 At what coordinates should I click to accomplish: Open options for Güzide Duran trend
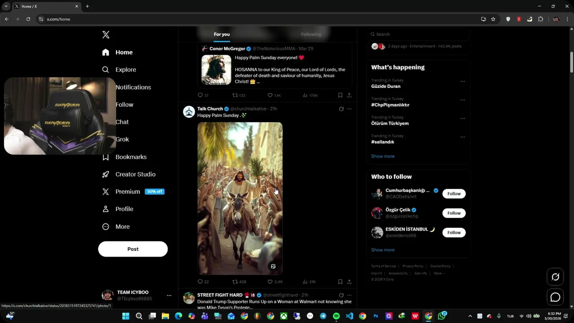463,82
